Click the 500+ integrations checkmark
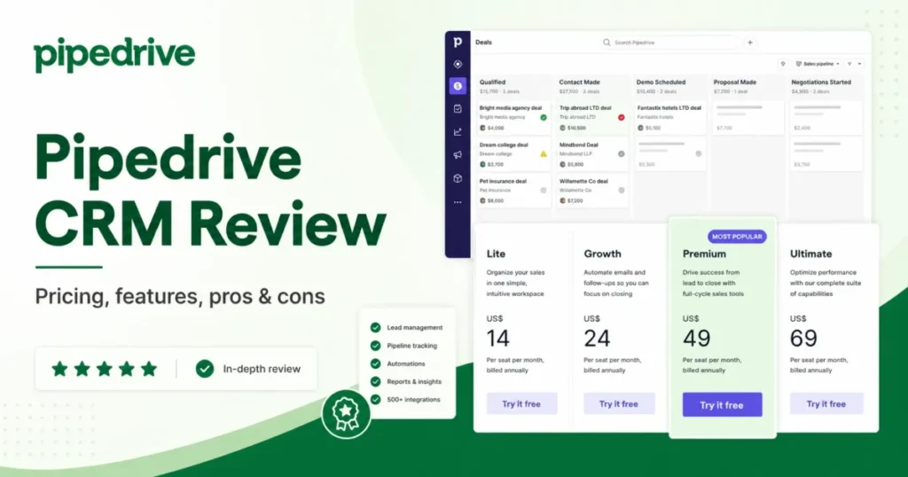908x477 pixels. click(375, 400)
